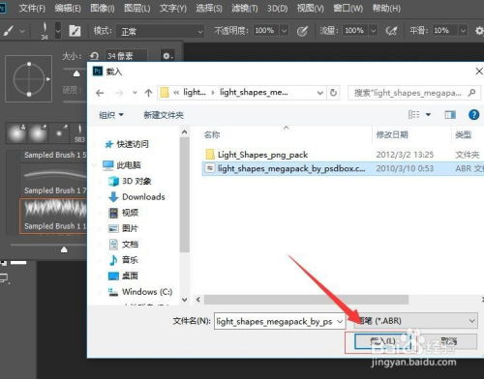Viewport: 484px width, 379px height.
Task: Open smoothing options gear icon
Action: click(479, 31)
